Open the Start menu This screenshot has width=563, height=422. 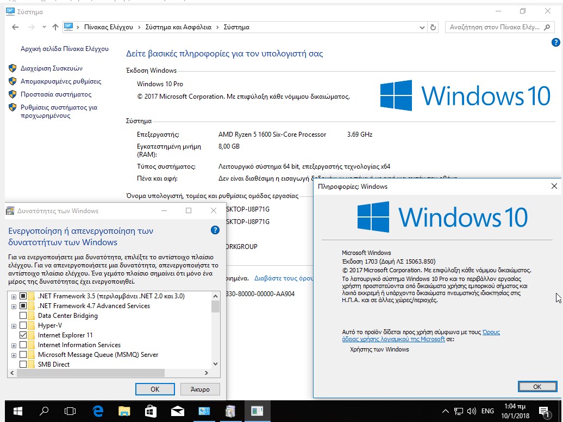click(x=17, y=411)
